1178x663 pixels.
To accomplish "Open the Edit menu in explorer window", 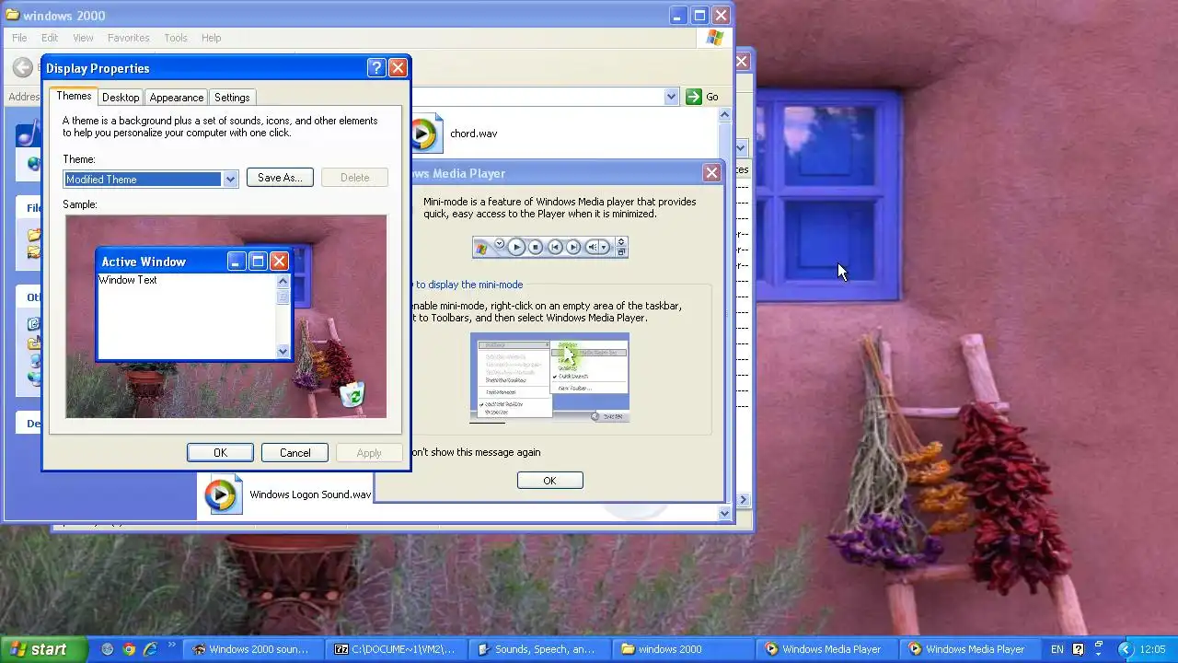I will point(50,38).
